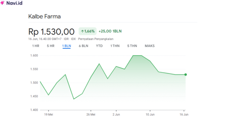Select the 1 HR time range tab

pos(36,46)
